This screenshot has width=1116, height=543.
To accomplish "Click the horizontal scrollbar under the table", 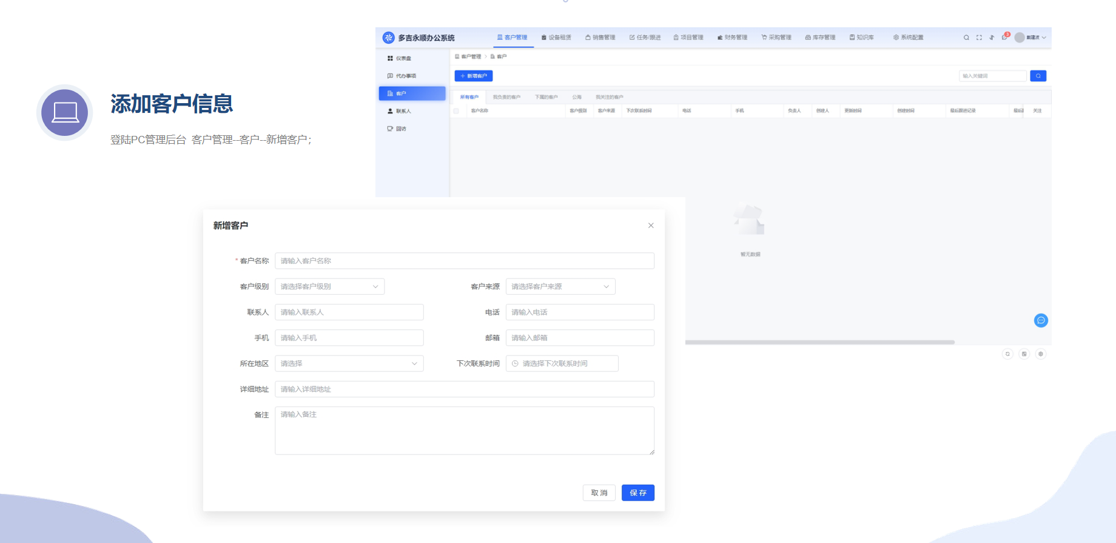I will 819,342.
